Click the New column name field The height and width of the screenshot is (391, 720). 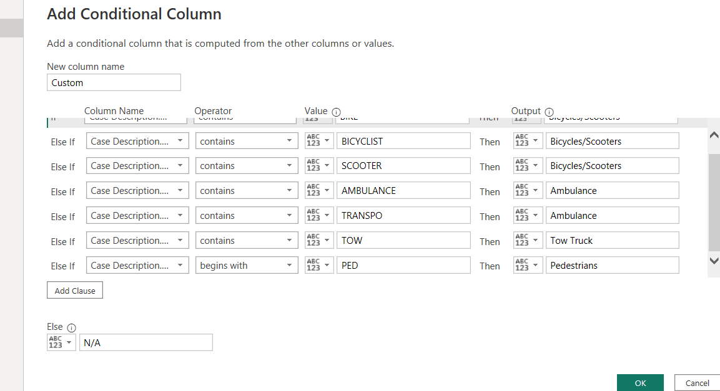point(114,82)
